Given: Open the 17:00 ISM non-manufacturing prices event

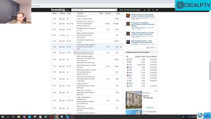Looking at the screenshot, I should [85, 108].
